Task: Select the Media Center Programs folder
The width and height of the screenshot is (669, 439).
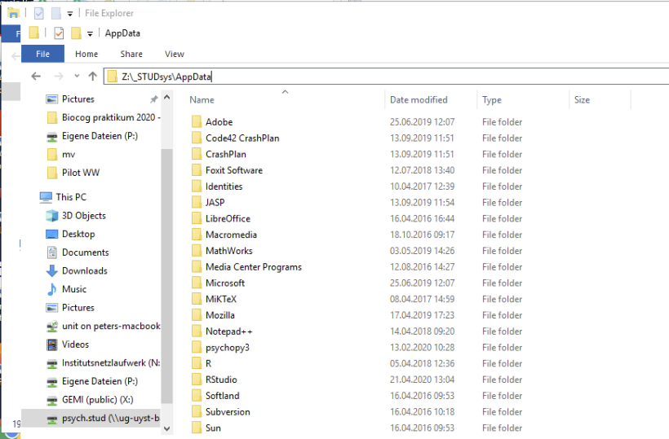Action: click(254, 267)
